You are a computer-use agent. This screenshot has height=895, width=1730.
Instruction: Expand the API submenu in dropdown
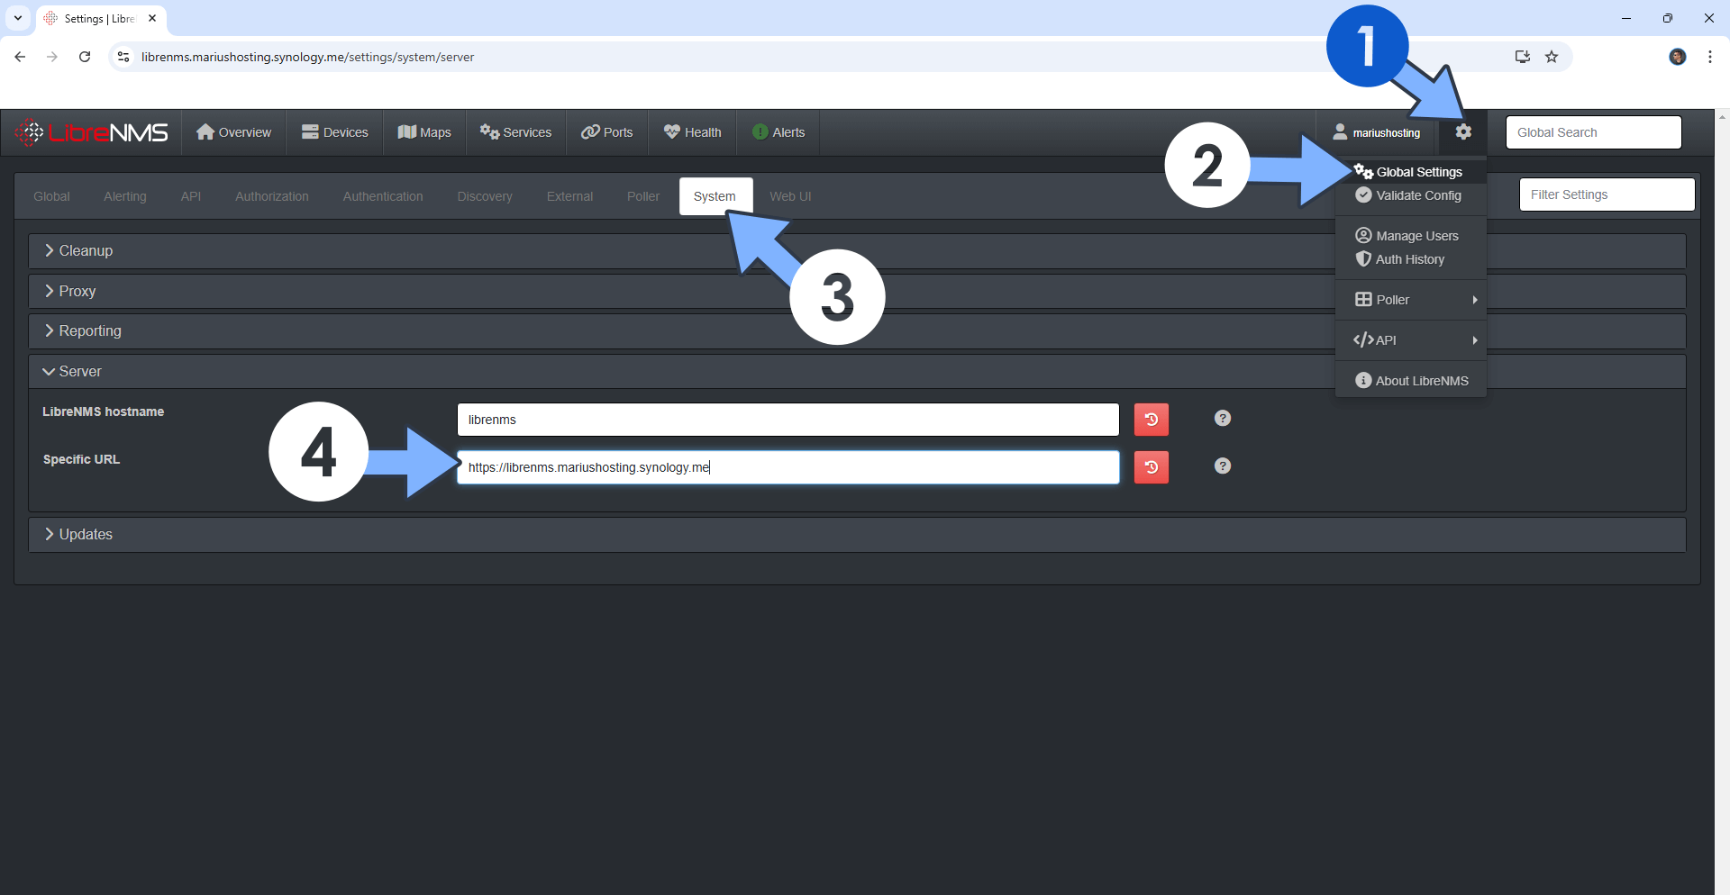1410,340
